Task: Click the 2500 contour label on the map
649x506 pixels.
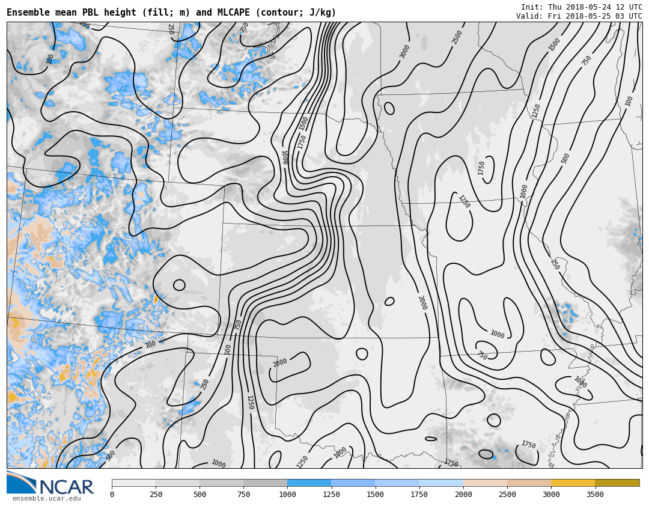Action: coord(457,37)
